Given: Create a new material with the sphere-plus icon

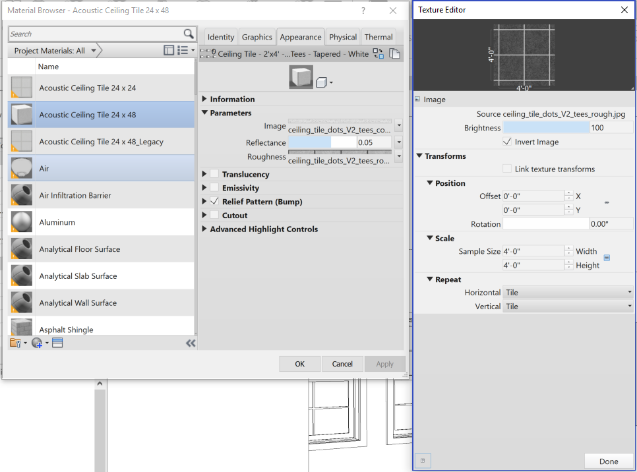Looking at the screenshot, I should click(x=38, y=342).
